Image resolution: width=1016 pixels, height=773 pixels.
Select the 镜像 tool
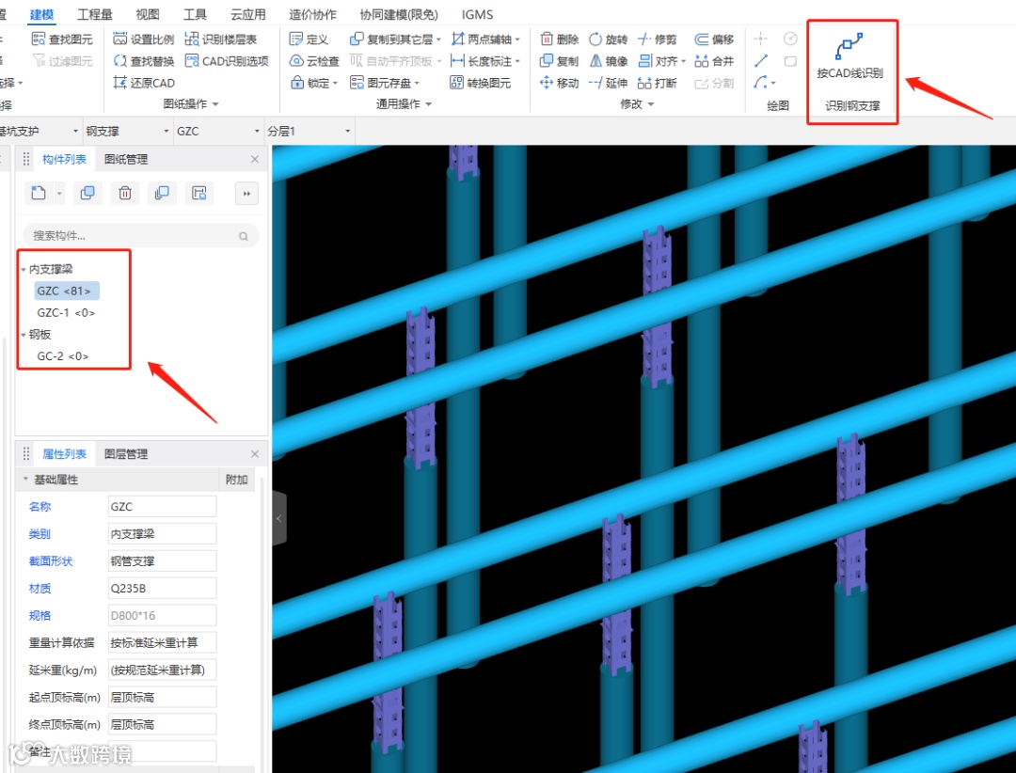coord(609,61)
